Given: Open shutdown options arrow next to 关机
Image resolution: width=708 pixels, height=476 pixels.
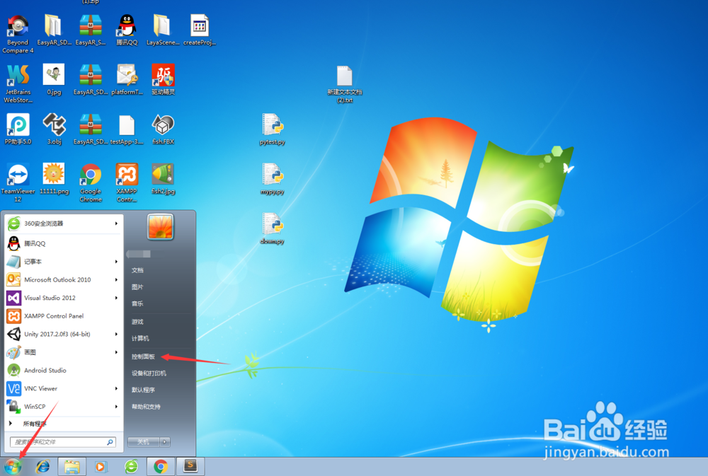Looking at the screenshot, I should 165,442.
